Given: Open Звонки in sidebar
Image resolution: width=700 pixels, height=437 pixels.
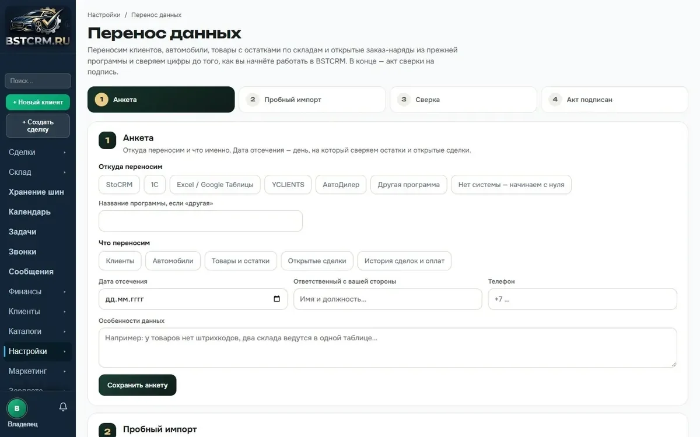Looking at the screenshot, I should 37,252.
